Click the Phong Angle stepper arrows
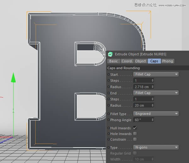The height and width of the screenshot is (163, 189). [x=152, y=120]
